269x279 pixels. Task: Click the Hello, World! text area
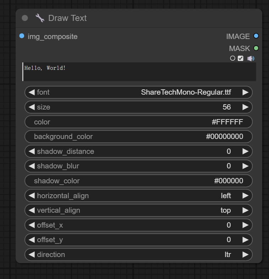coord(139,72)
